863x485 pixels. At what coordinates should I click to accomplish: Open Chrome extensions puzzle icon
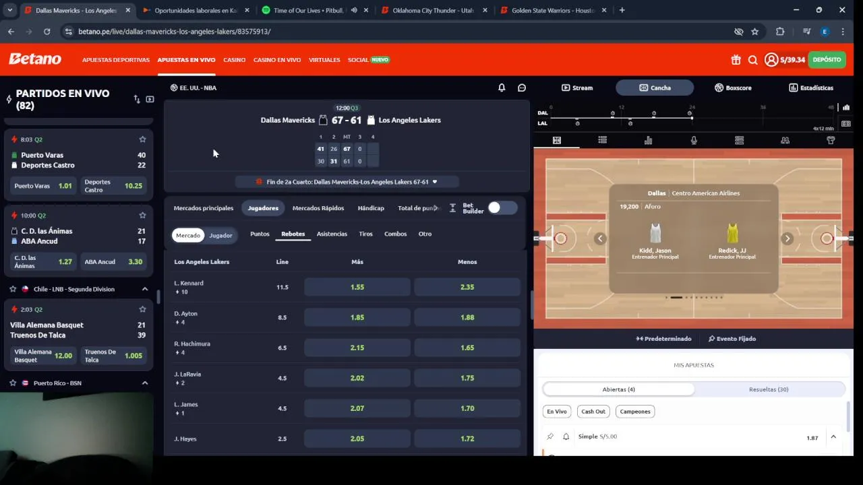(780, 32)
